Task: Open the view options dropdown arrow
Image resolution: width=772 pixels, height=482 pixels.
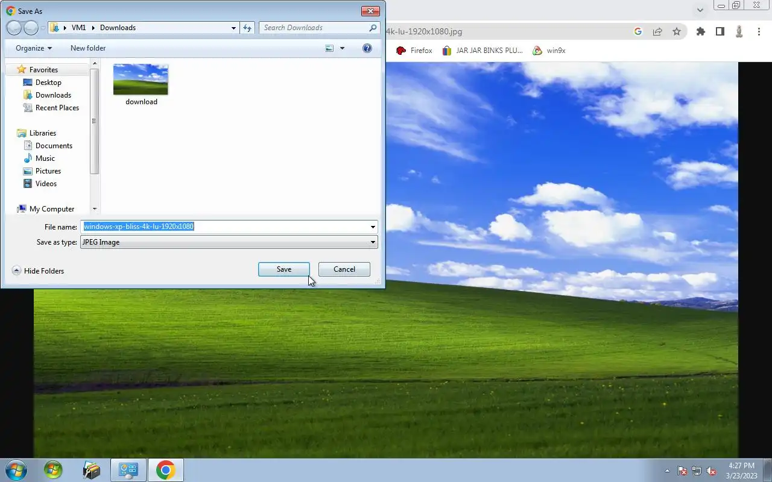Action: pyautogui.click(x=342, y=48)
